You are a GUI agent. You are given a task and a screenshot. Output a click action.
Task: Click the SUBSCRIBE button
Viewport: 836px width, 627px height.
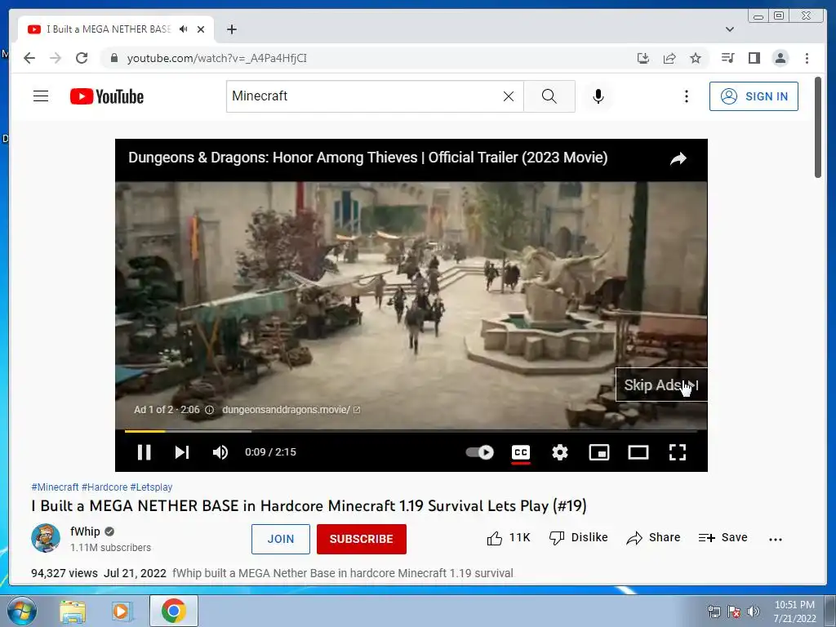(x=362, y=539)
